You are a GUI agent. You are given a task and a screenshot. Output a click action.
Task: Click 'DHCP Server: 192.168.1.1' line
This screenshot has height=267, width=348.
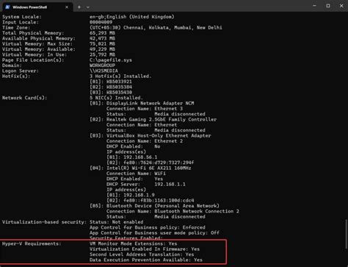coord(146,184)
